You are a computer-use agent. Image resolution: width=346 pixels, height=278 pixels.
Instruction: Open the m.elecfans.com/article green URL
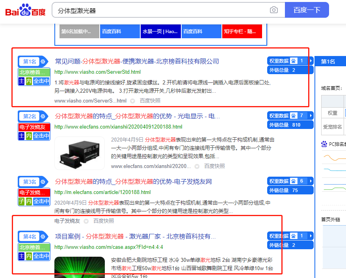pyautogui.click(x=102, y=192)
